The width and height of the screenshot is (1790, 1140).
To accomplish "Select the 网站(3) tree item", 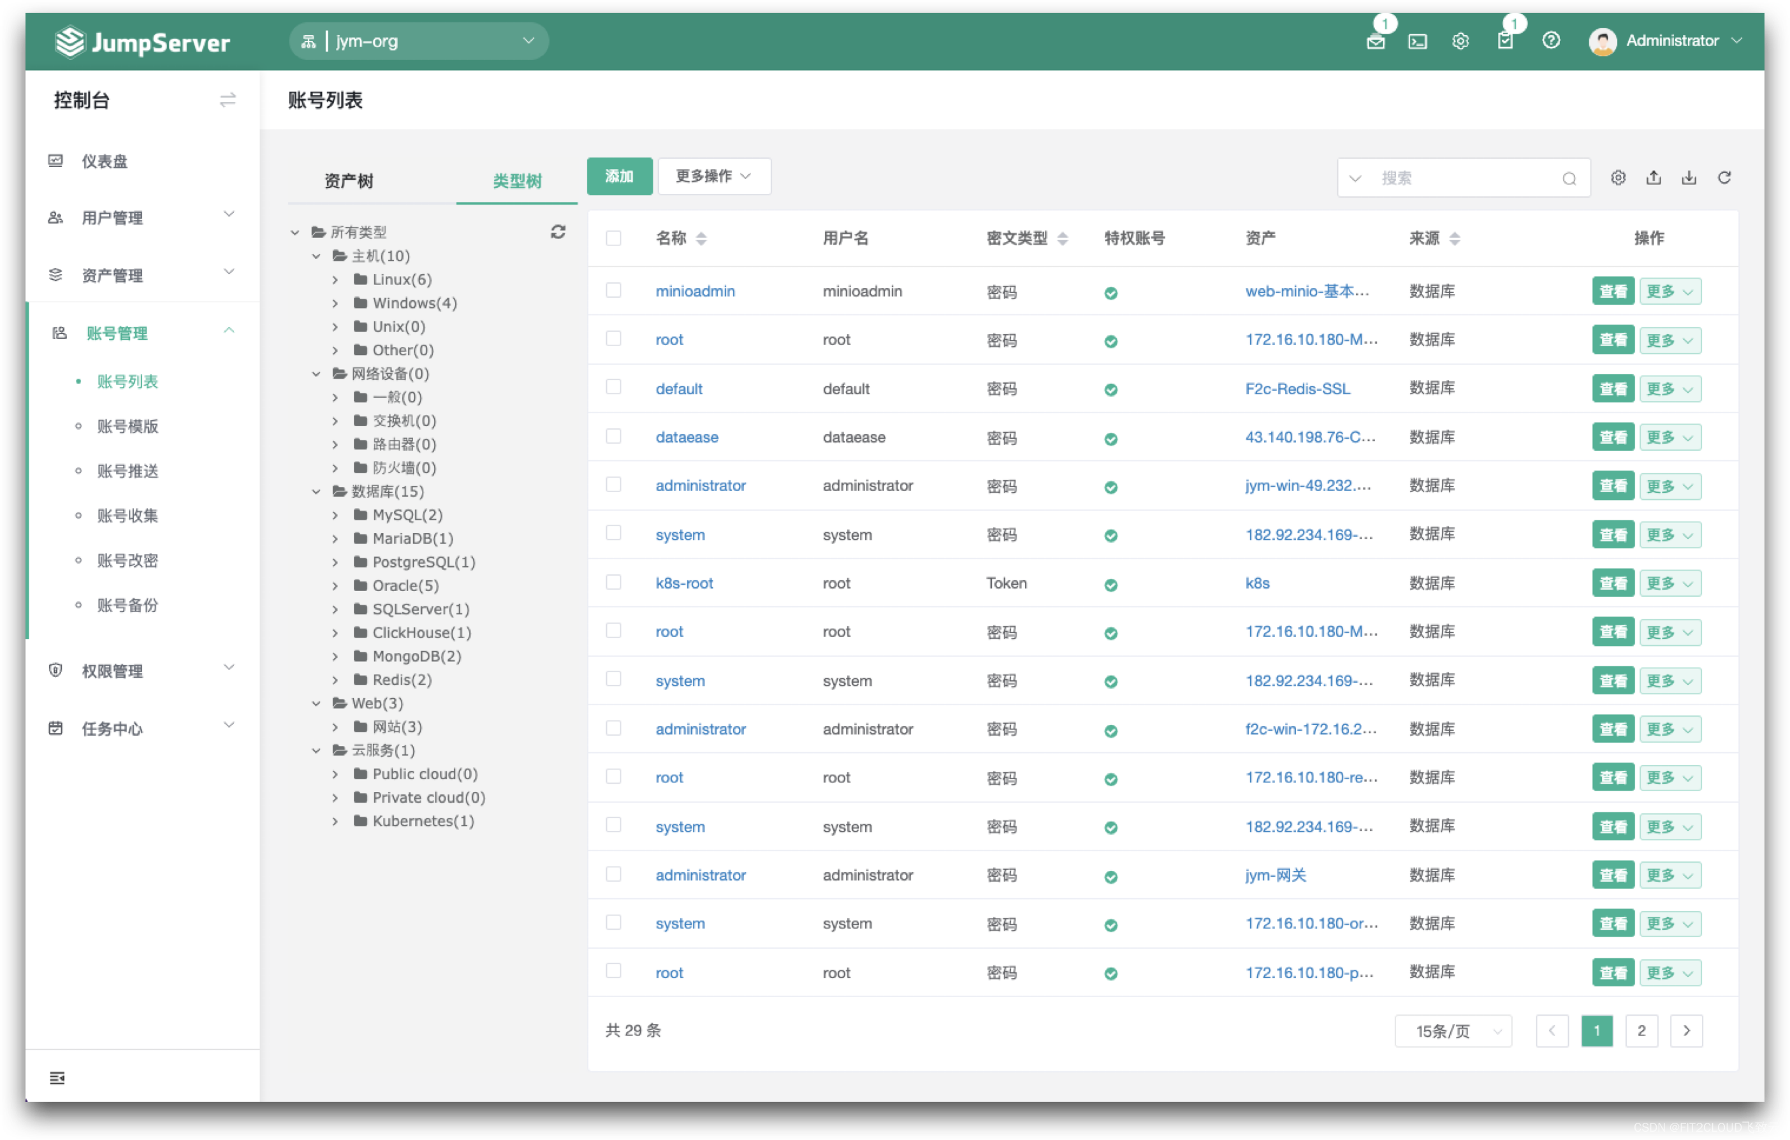I will coord(397,727).
